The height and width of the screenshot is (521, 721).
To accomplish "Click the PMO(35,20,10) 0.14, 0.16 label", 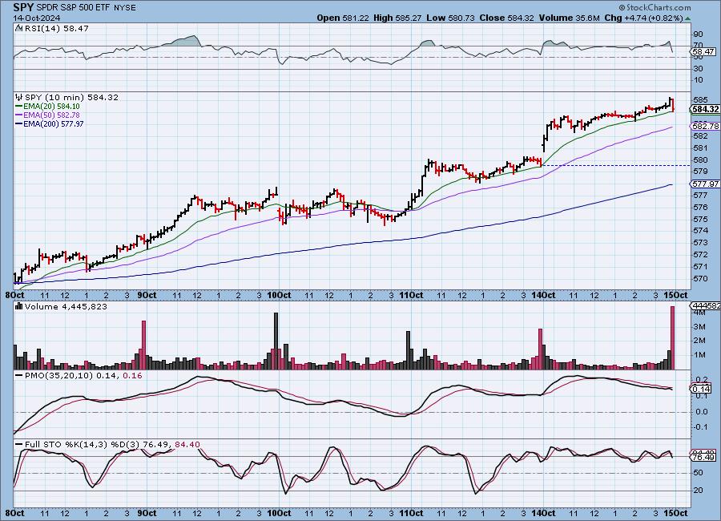I will (x=83, y=376).
